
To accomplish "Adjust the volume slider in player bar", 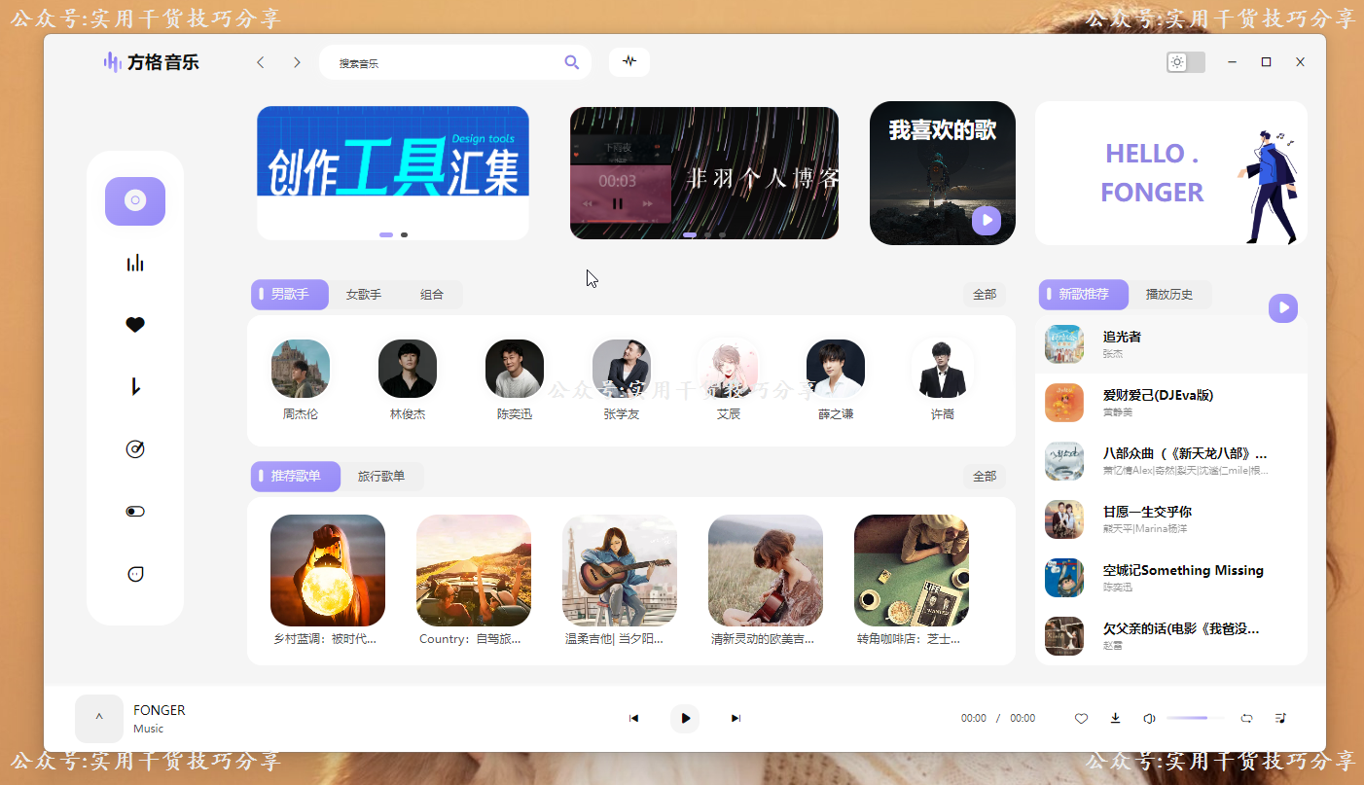I will [x=1194, y=718].
